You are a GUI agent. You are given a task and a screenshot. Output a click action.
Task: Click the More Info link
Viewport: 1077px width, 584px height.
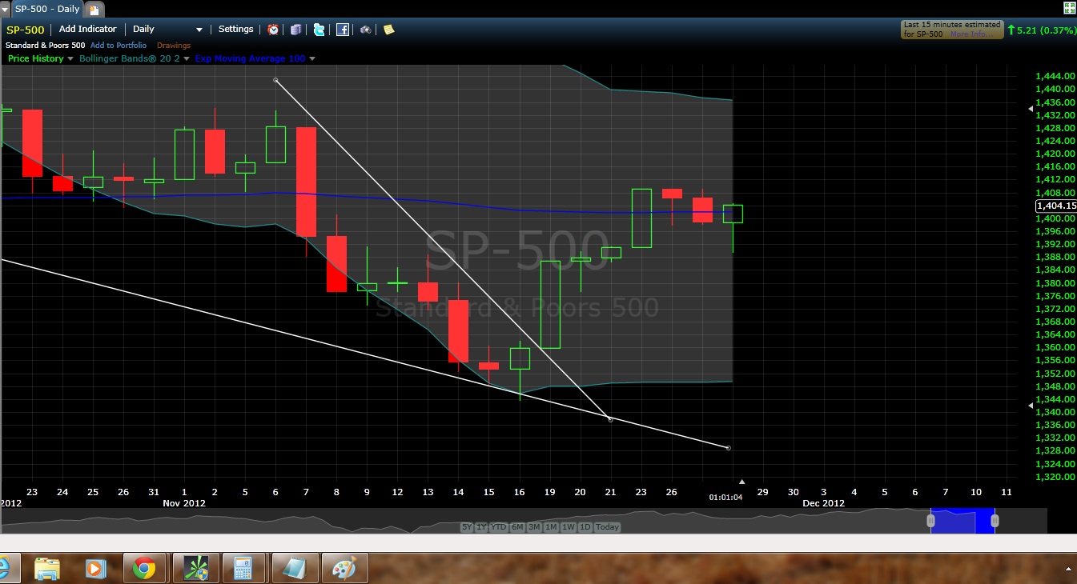971,34
